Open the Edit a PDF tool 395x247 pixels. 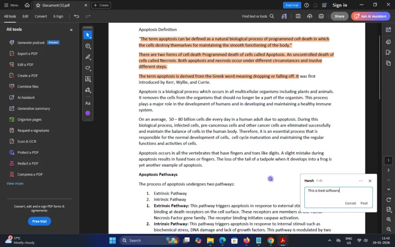25,64
